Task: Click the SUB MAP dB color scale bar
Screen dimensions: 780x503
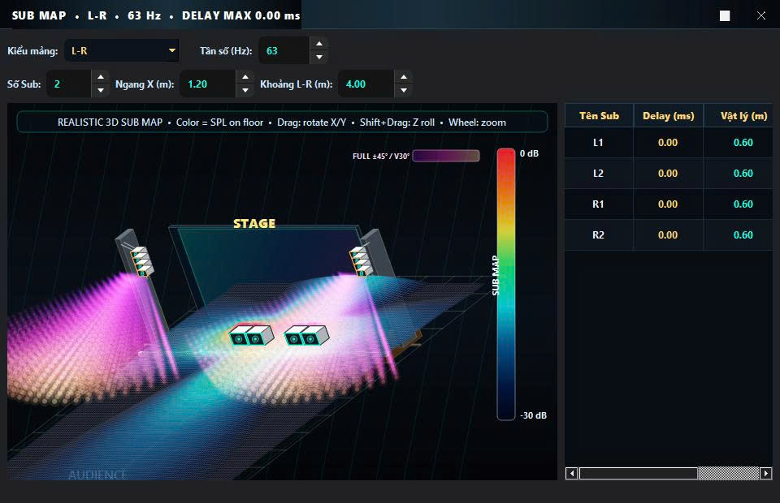Action: 506,284
